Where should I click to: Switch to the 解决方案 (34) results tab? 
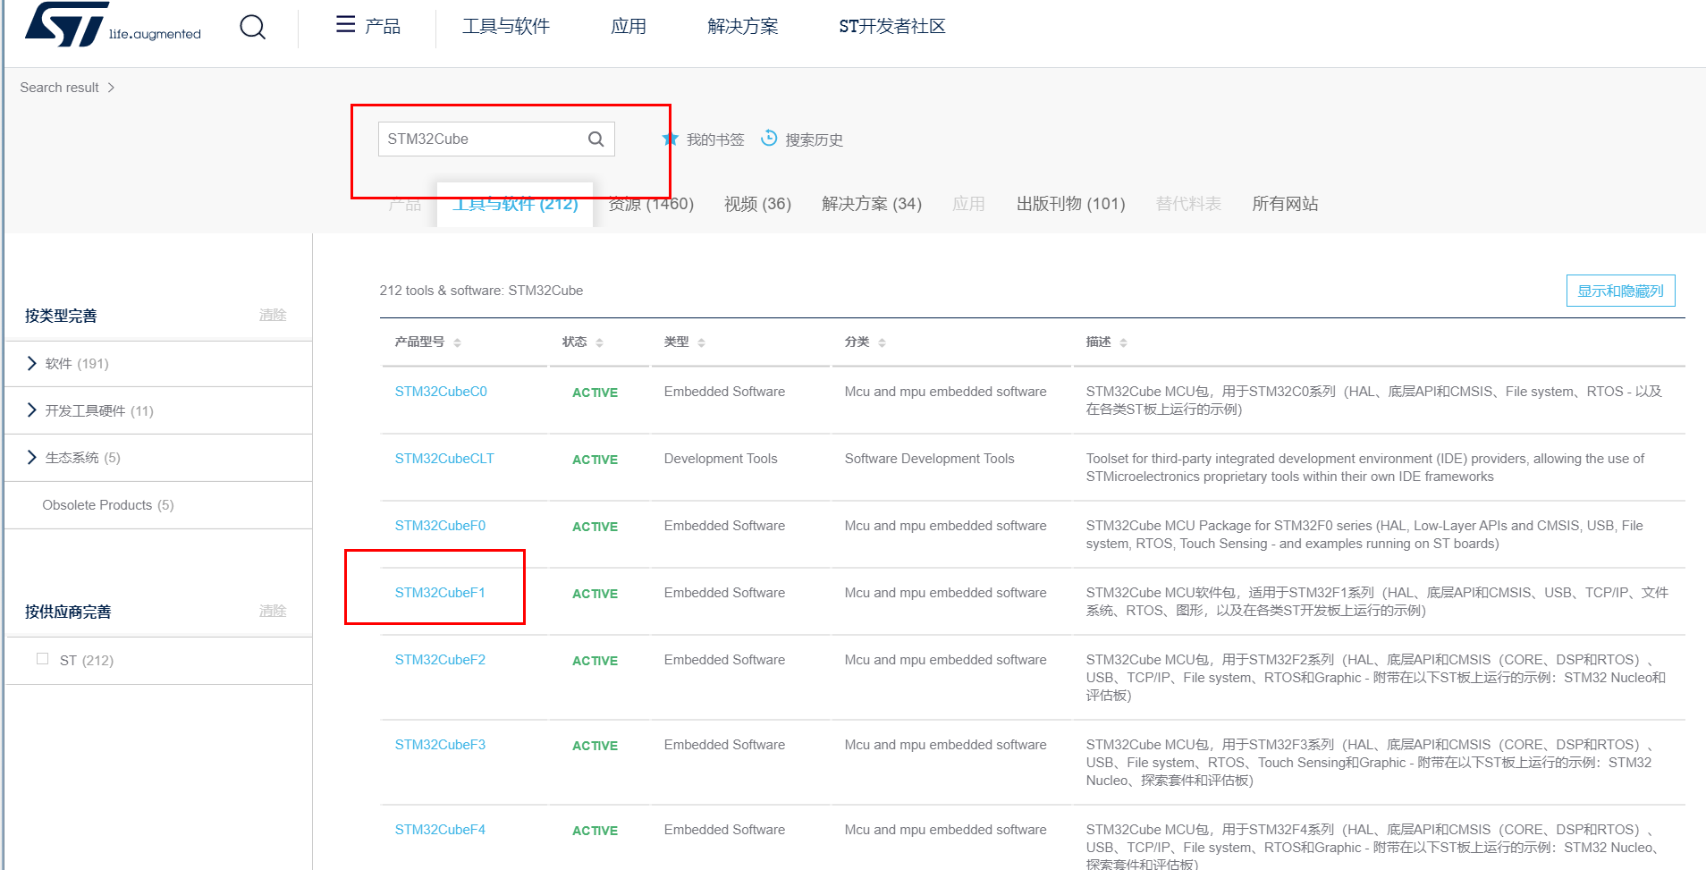872,204
